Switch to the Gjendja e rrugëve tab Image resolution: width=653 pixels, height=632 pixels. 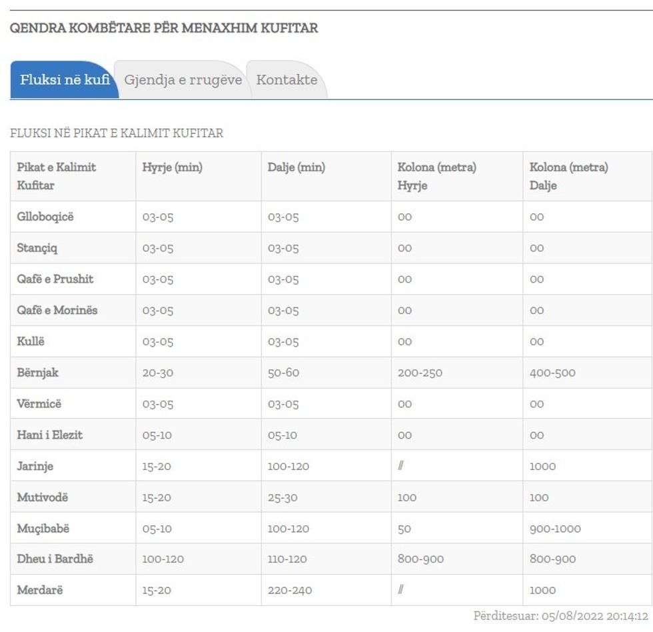183,80
